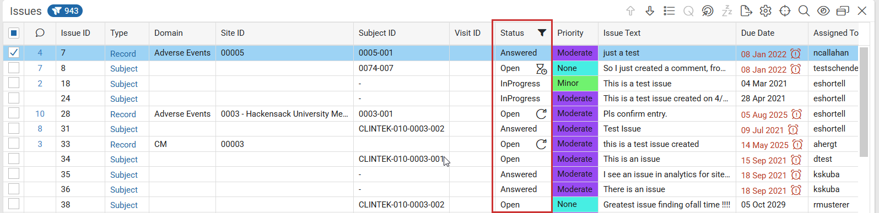Click the reopen arrow icon for issue 33
The height and width of the screenshot is (213, 879).
click(541, 144)
